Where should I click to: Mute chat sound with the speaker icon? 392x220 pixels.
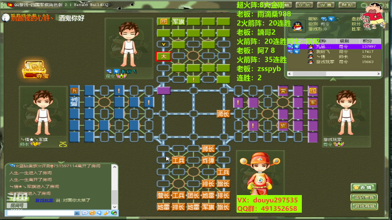pyautogui.click(x=99, y=213)
